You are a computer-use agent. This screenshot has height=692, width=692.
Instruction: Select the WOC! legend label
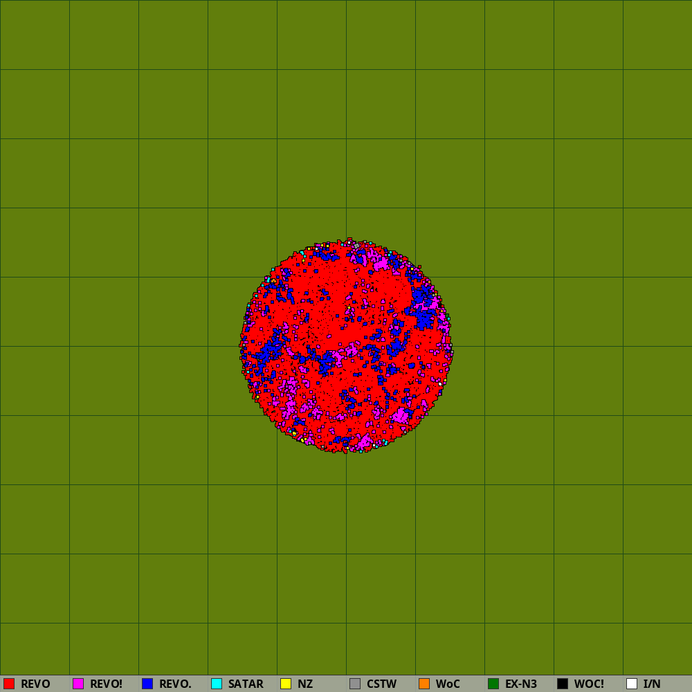[589, 684]
